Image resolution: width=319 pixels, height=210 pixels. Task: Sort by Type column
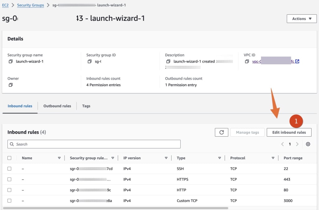(x=220, y=158)
